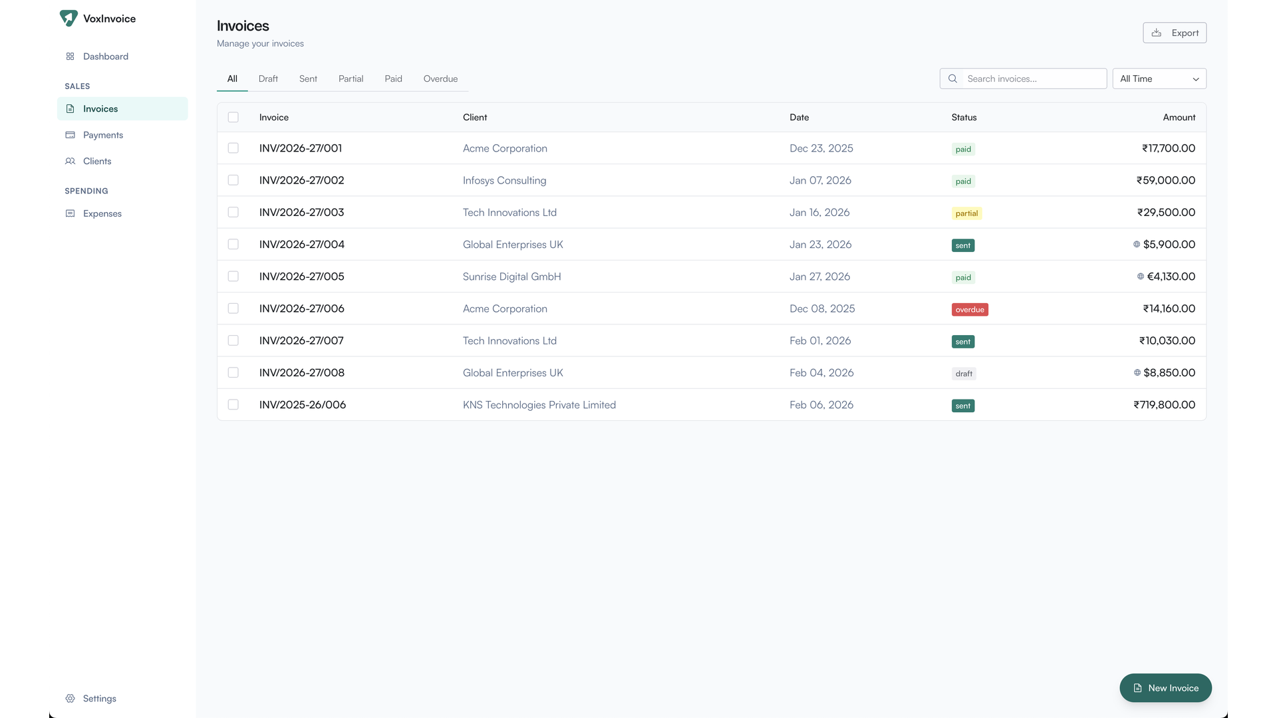Open client KNS Technologies Private Limited
1277x718 pixels.
tap(539, 405)
